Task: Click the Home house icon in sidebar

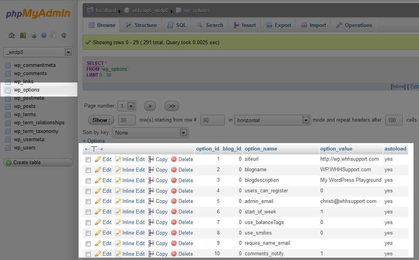Action: point(12,35)
